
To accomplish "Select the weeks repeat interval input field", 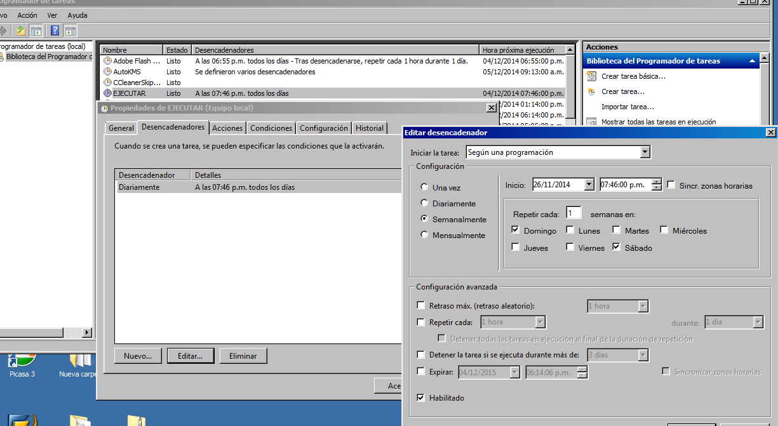I will (x=573, y=212).
